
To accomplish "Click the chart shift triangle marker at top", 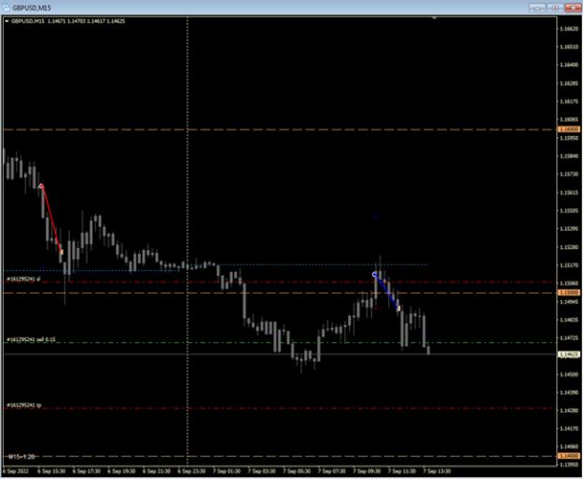I will tap(434, 18).
